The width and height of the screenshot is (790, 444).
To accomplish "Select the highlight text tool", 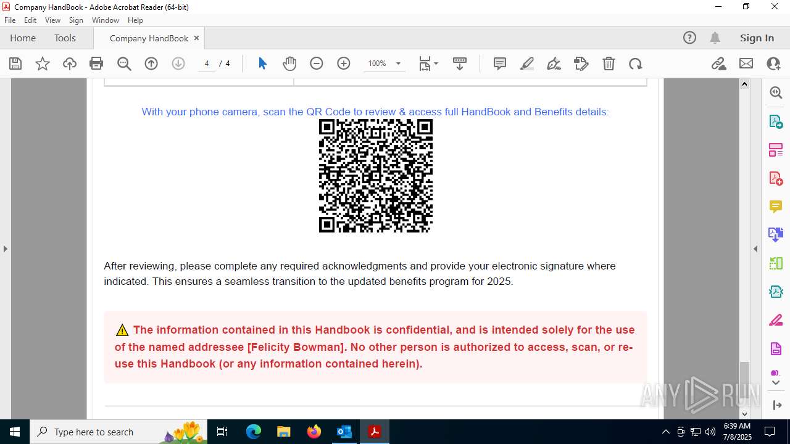I will (527, 64).
